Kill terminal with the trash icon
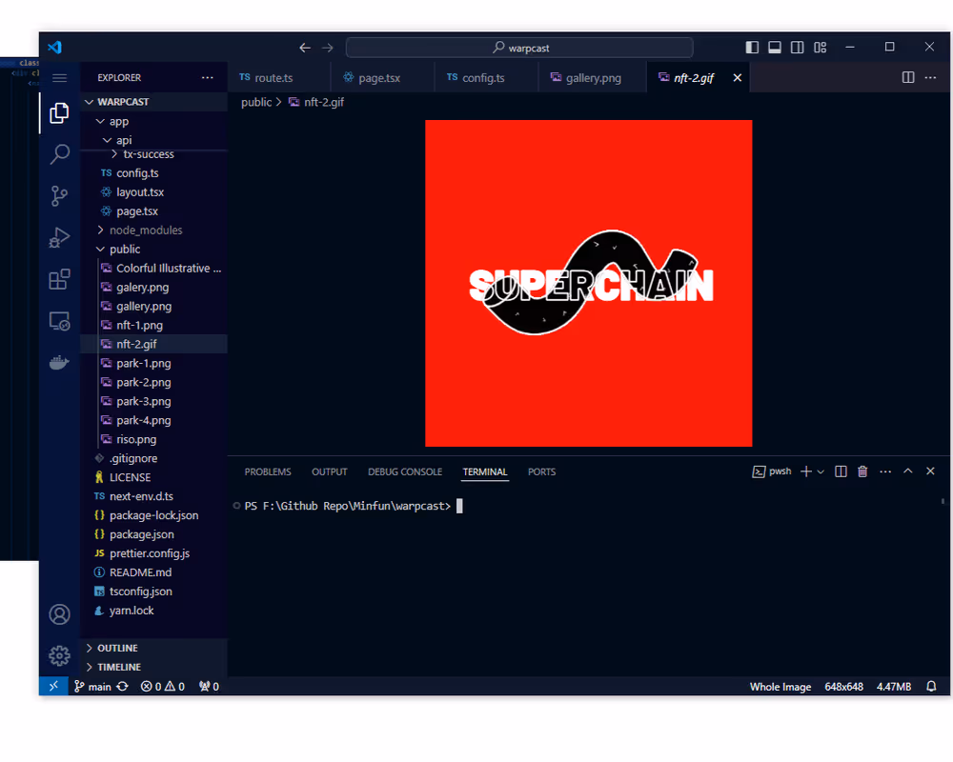The height and width of the screenshot is (762, 953). pos(862,471)
